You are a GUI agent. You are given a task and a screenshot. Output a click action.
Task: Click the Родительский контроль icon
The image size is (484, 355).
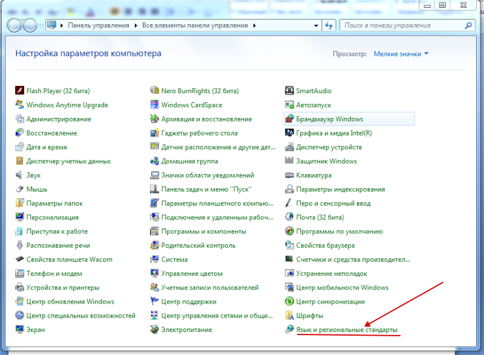(154, 245)
